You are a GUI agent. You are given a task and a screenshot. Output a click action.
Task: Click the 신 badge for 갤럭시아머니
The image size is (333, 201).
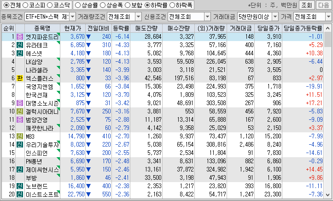point(20,112)
